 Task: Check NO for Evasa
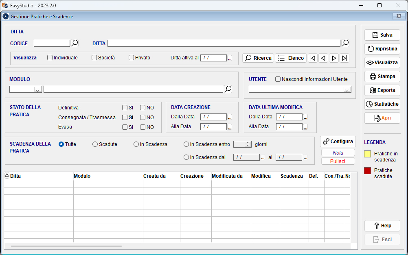tap(143, 127)
